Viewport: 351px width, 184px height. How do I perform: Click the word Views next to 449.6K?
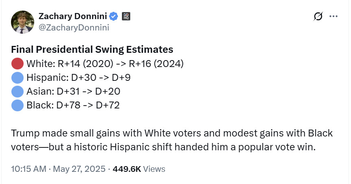pyautogui.click(x=154, y=169)
